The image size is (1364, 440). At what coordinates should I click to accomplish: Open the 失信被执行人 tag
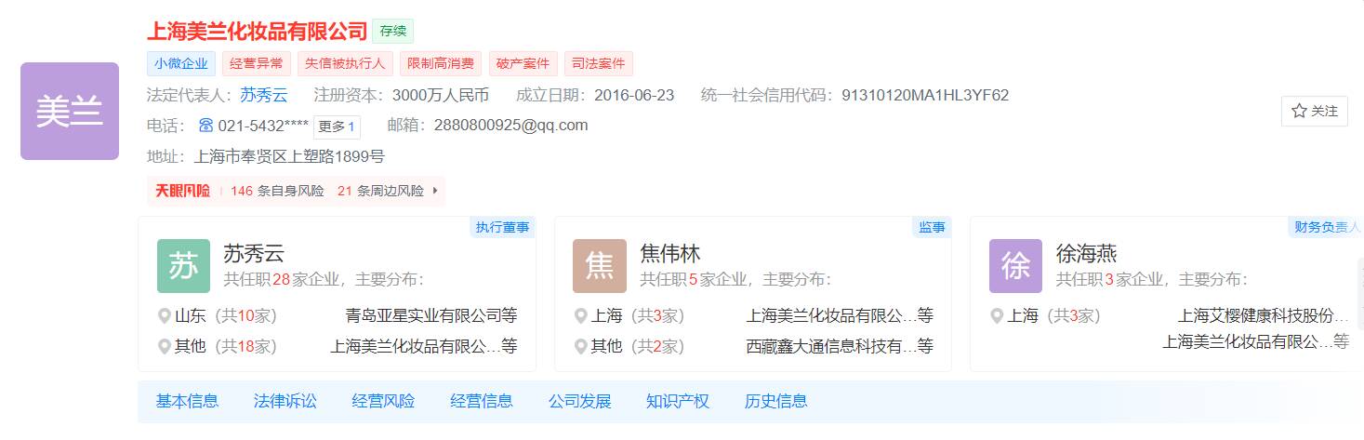tap(345, 63)
